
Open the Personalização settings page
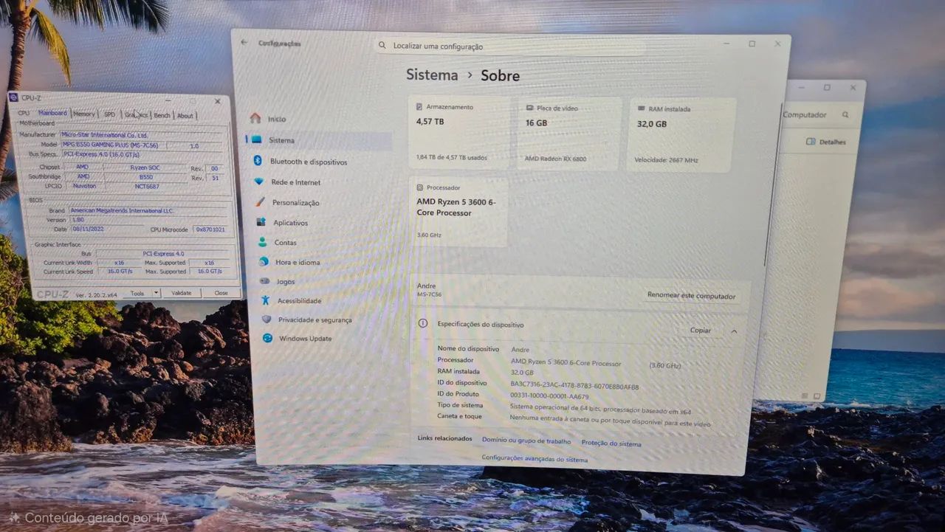pyautogui.click(x=288, y=202)
